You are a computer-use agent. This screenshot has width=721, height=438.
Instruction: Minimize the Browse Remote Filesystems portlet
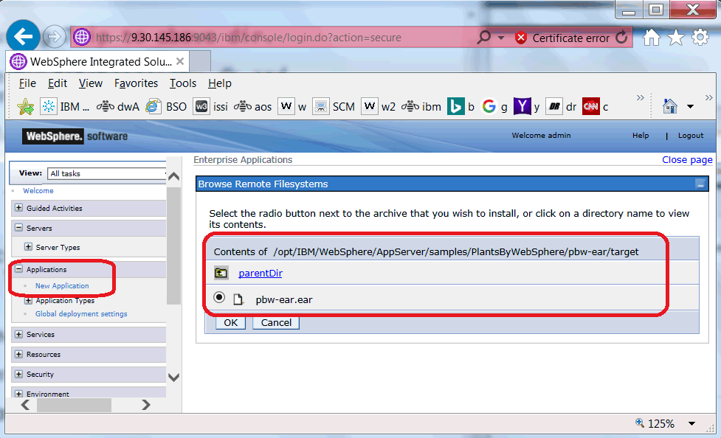[700, 184]
